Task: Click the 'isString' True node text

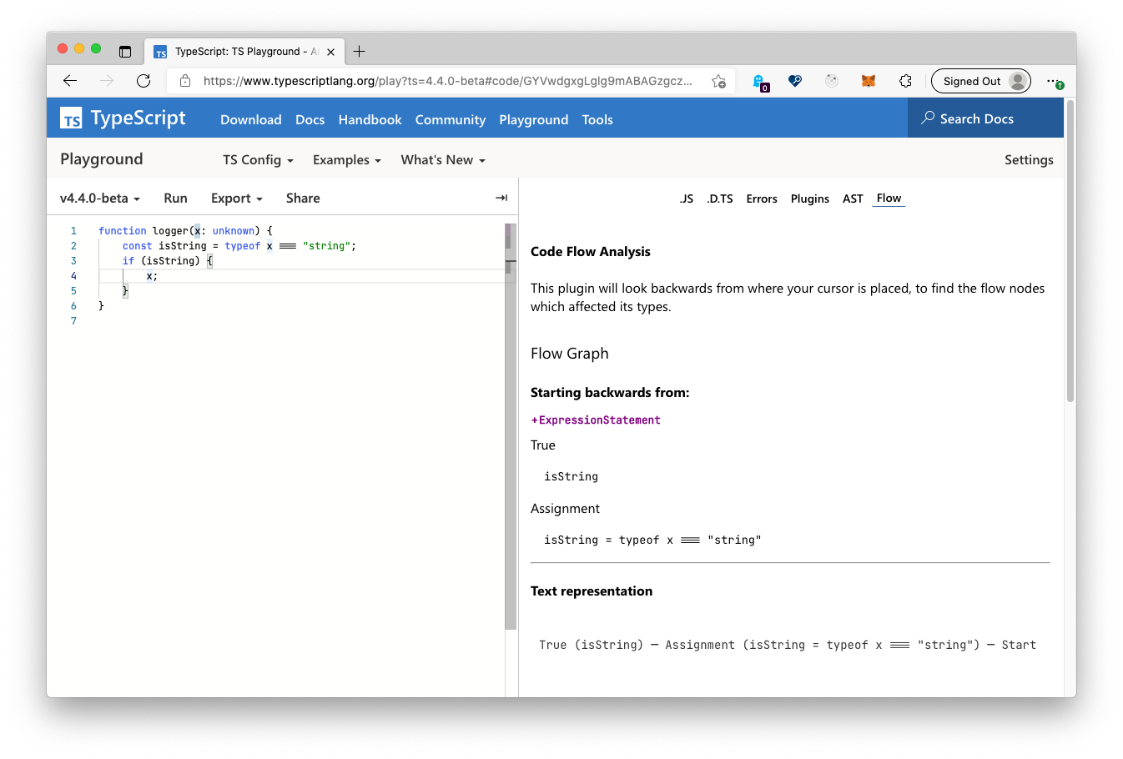Action: point(571,476)
